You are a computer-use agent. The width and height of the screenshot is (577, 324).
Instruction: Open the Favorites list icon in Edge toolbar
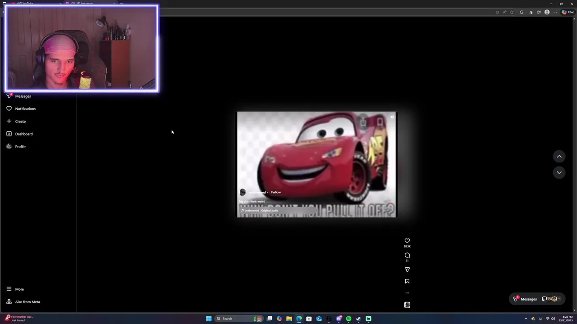[539, 12]
